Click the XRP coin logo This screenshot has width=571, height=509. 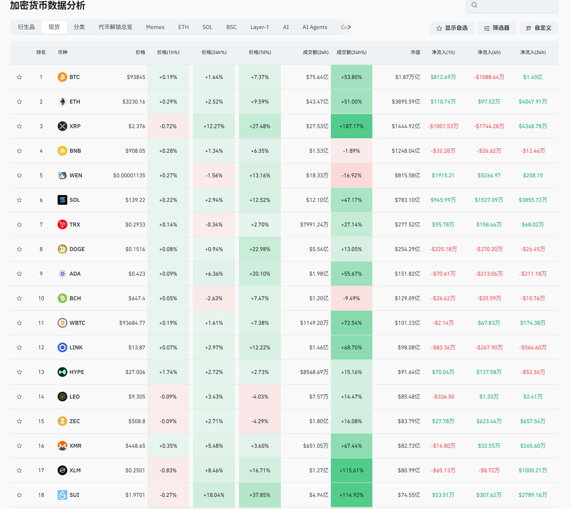[62, 126]
